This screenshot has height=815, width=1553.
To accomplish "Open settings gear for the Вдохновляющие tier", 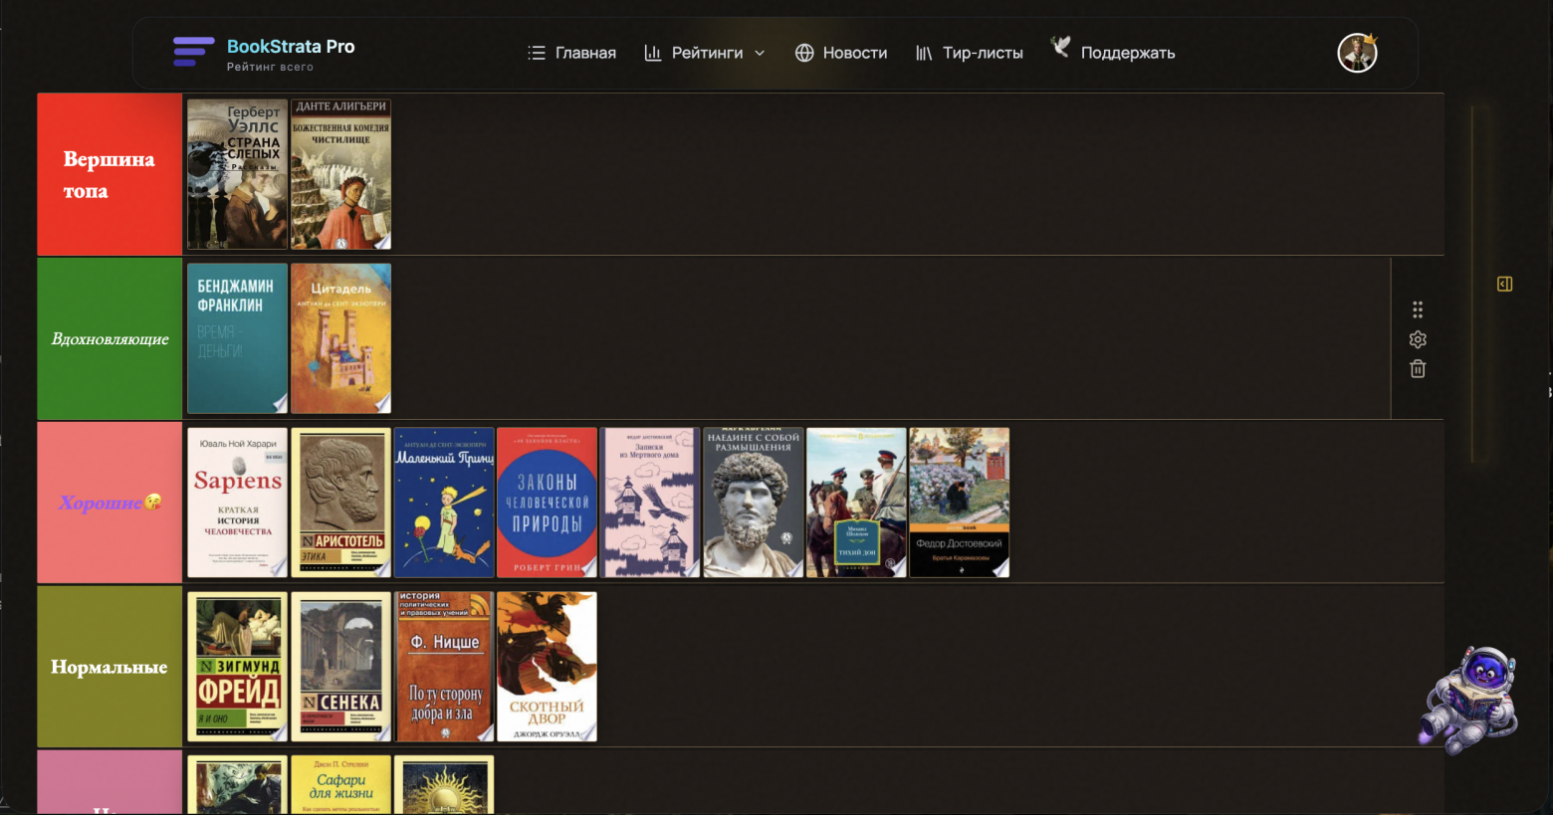I will [1418, 339].
